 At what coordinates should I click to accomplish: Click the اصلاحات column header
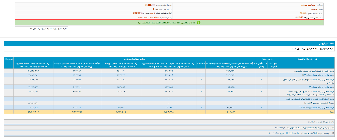[x=201, y=63]
